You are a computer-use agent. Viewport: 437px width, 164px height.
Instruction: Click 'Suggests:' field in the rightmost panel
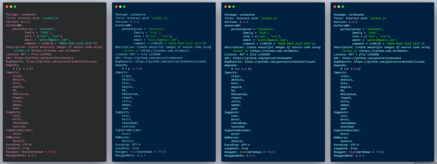click(x=342, y=112)
